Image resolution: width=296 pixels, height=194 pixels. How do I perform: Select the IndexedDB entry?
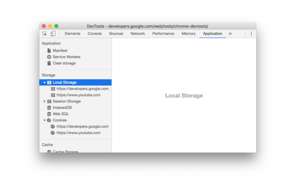[62, 108]
